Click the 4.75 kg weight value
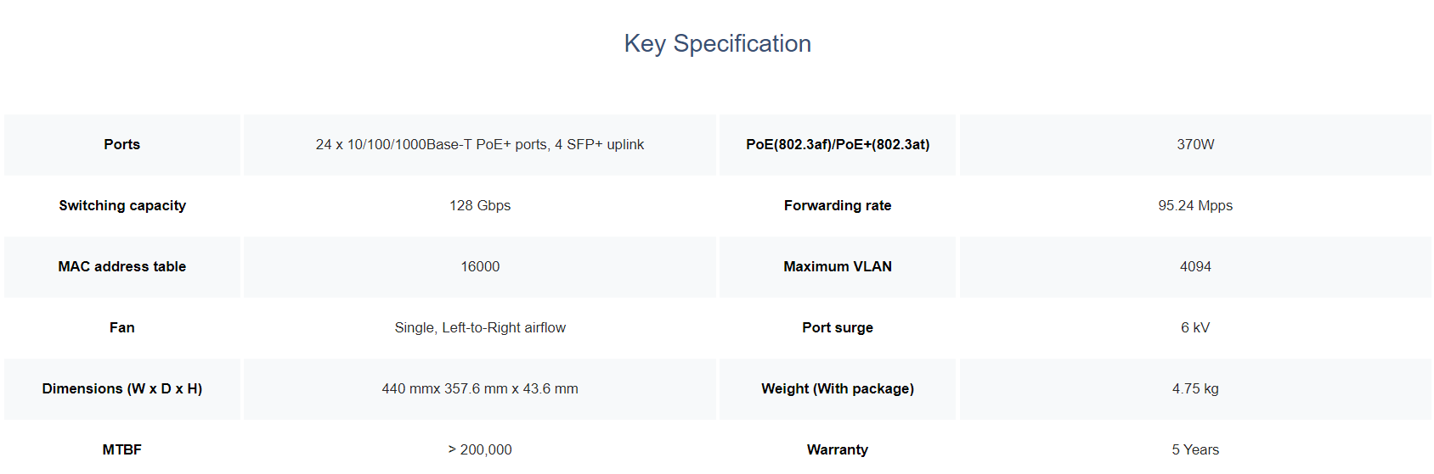This screenshot has width=1434, height=474. [x=1195, y=389]
